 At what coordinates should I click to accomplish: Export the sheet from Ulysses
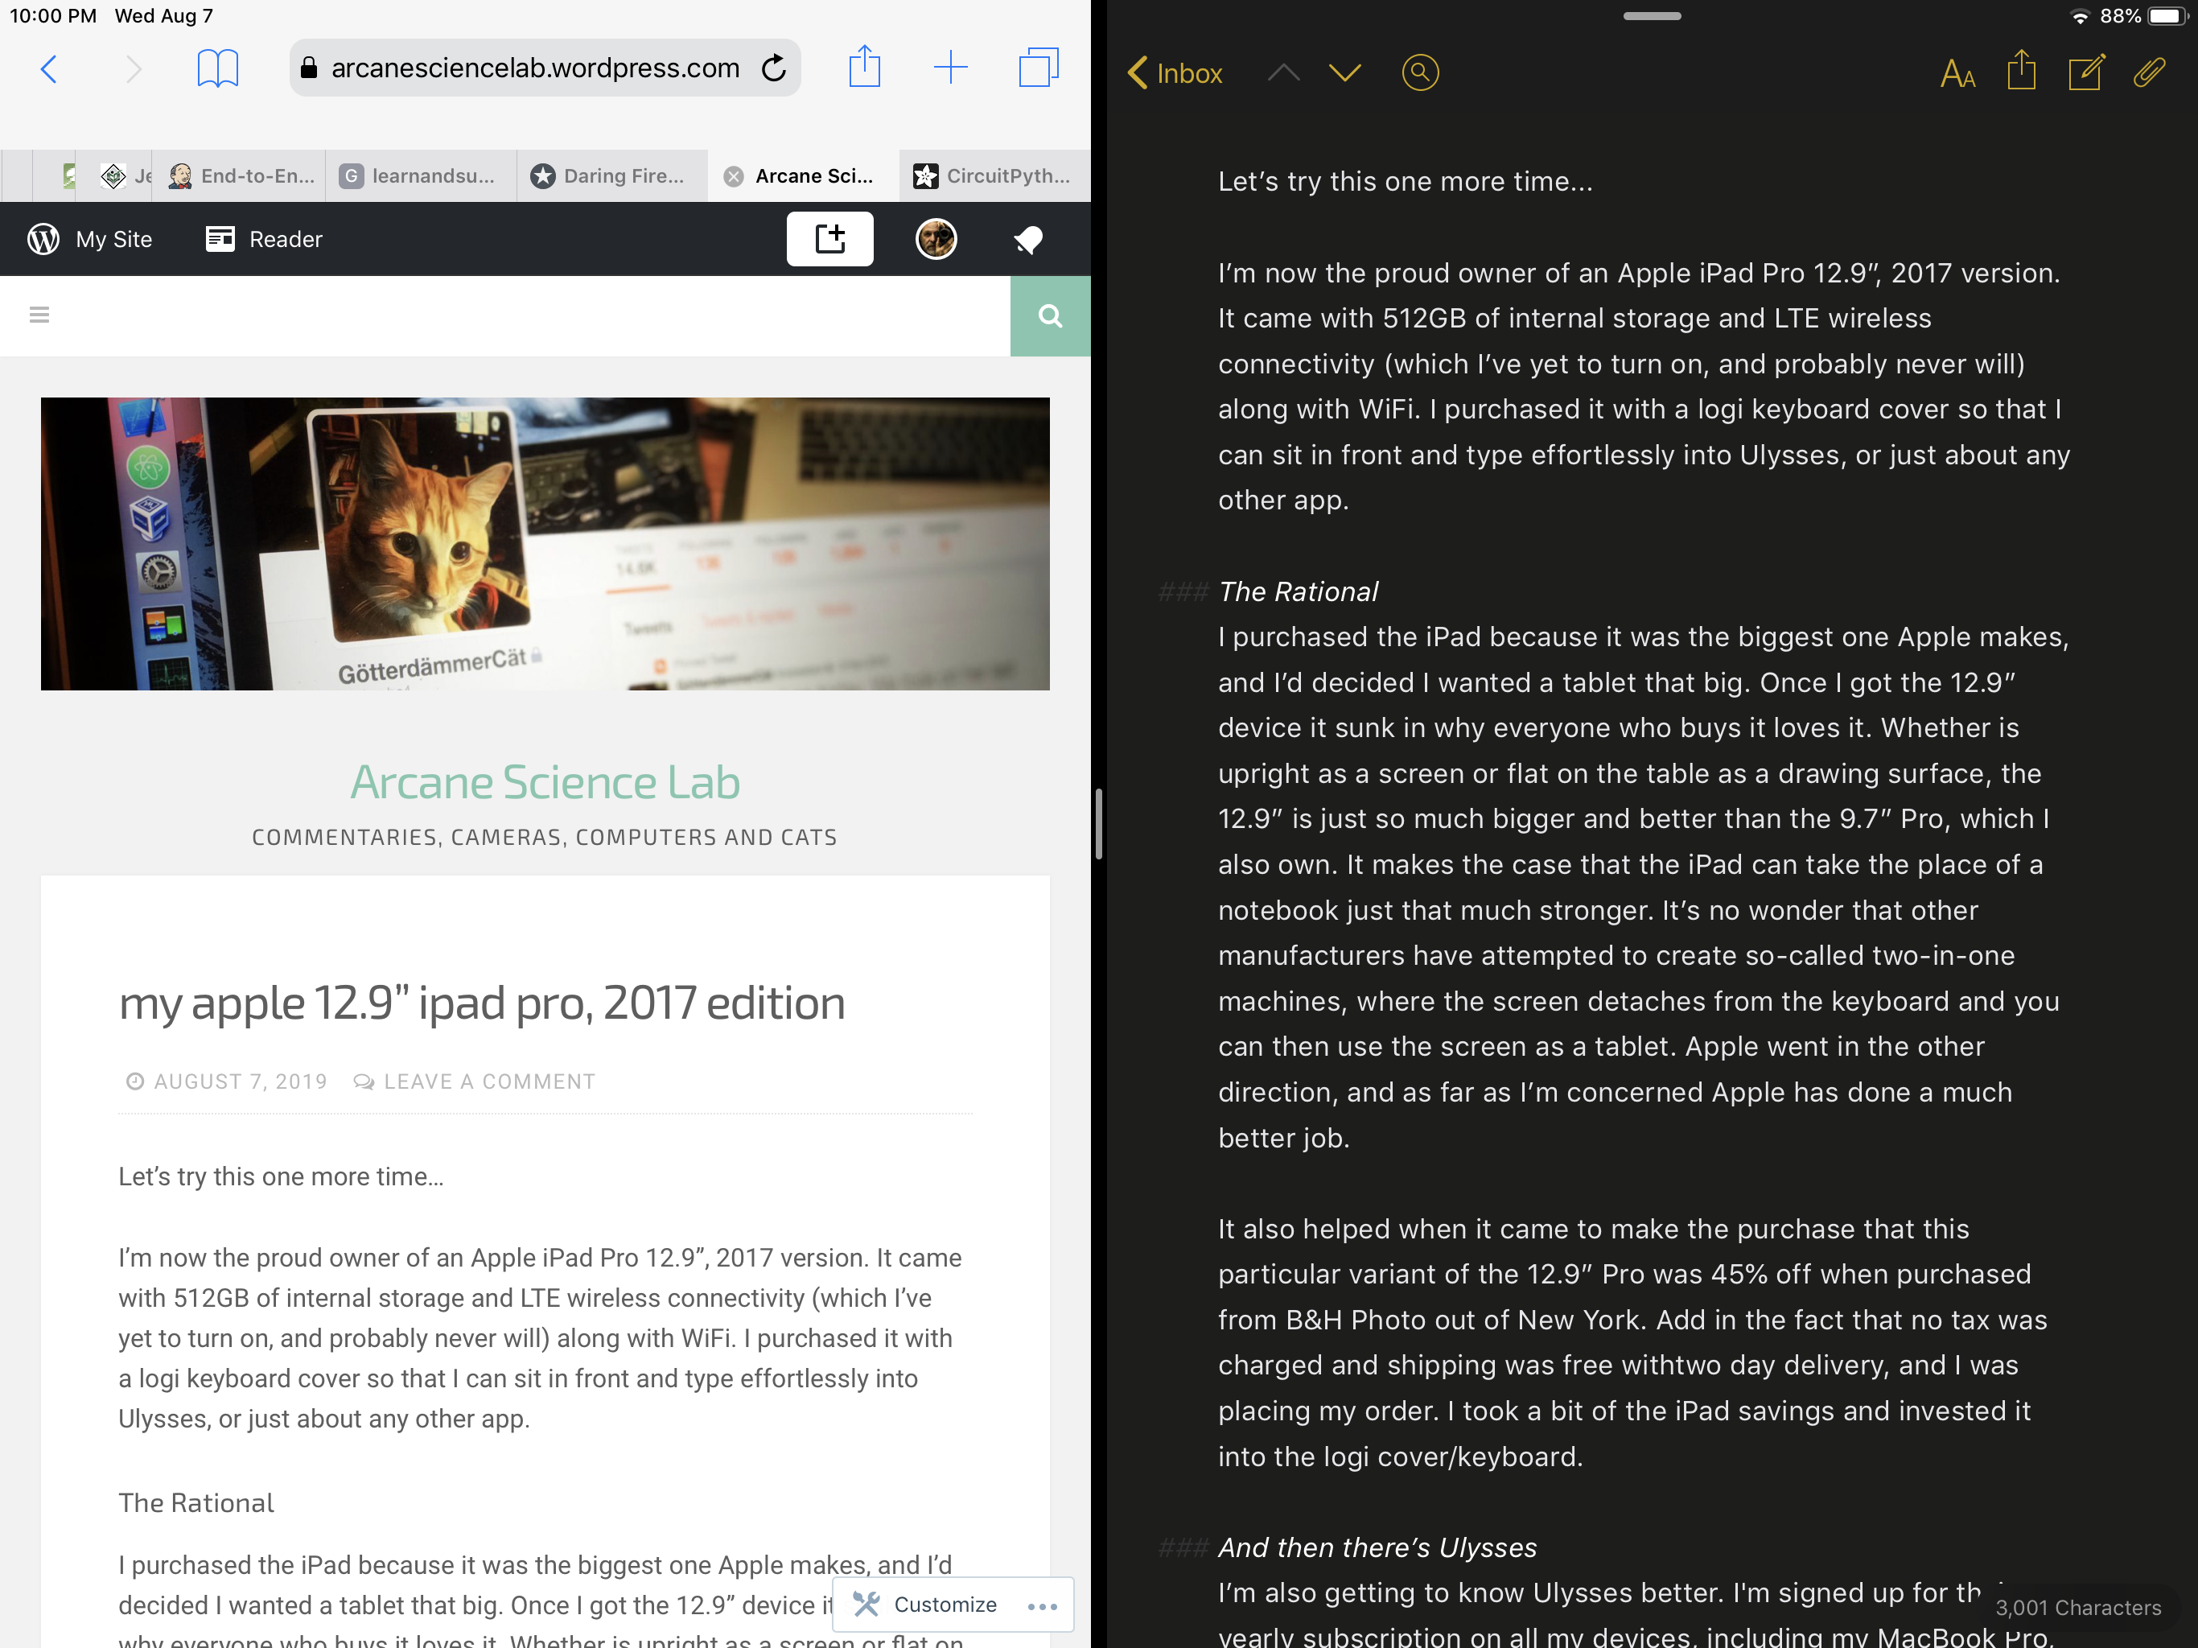pos(2021,71)
